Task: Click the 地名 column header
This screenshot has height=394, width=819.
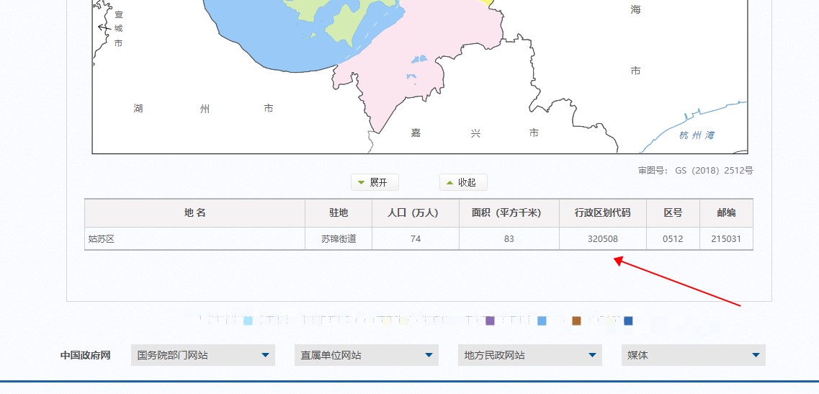Action: pos(194,213)
